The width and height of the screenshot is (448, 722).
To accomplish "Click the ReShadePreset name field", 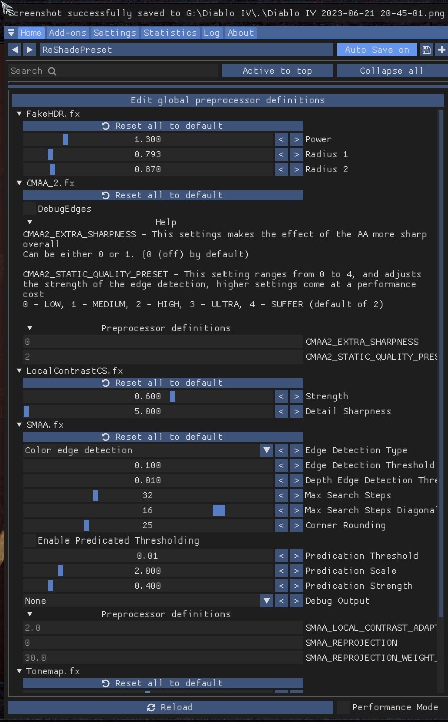I will click(185, 49).
